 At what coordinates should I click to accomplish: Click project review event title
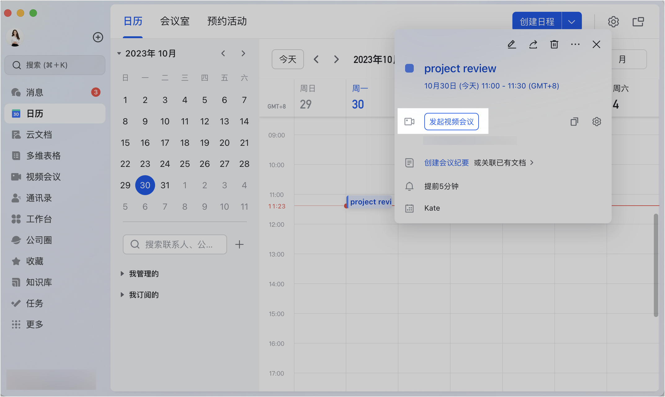(460, 69)
